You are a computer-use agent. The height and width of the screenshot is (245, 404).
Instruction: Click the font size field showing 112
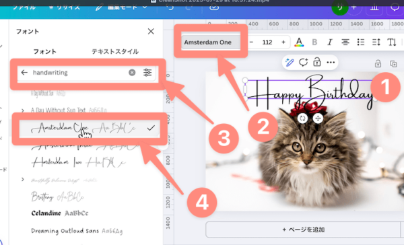[267, 42]
